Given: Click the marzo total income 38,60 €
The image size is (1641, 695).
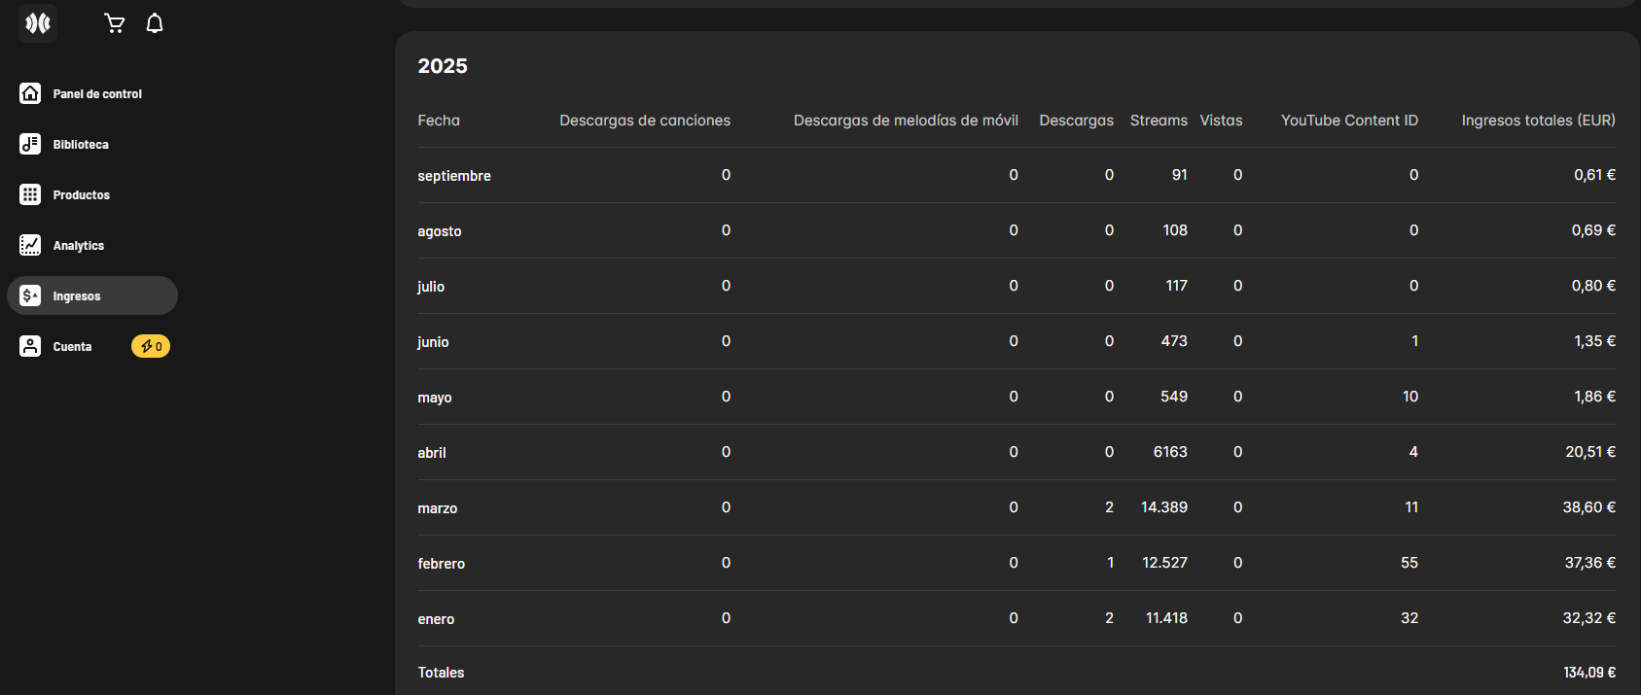Looking at the screenshot, I should [1588, 507].
